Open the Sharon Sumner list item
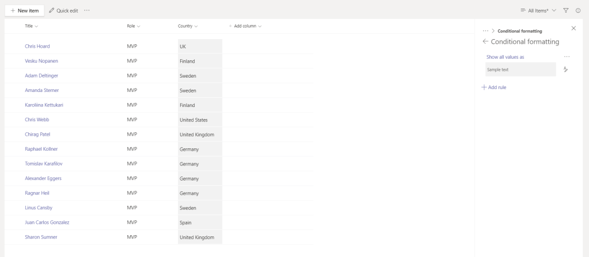The image size is (589, 257). tap(41, 237)
